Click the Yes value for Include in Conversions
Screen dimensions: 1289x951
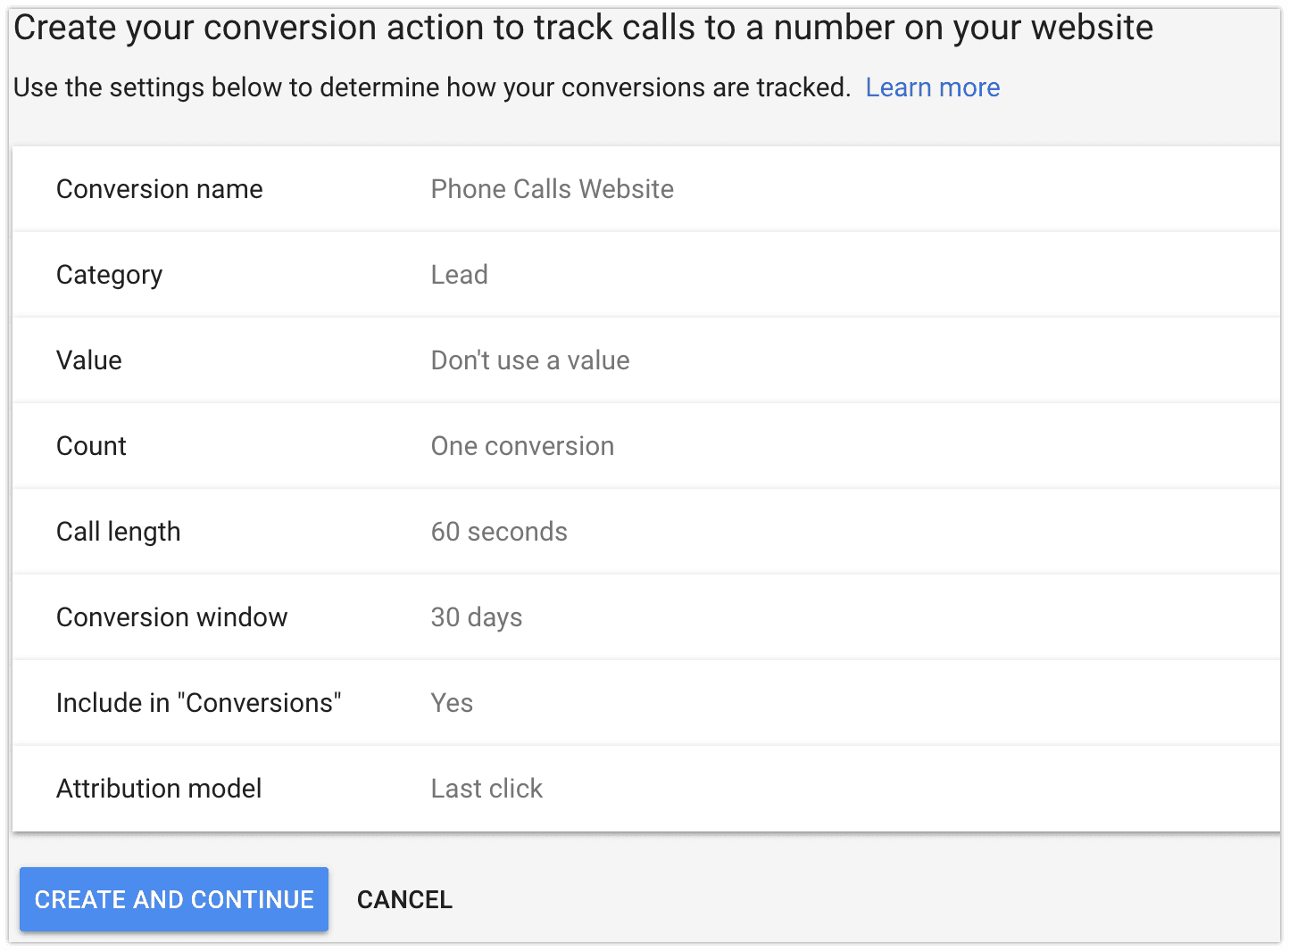tap(452, 702)
